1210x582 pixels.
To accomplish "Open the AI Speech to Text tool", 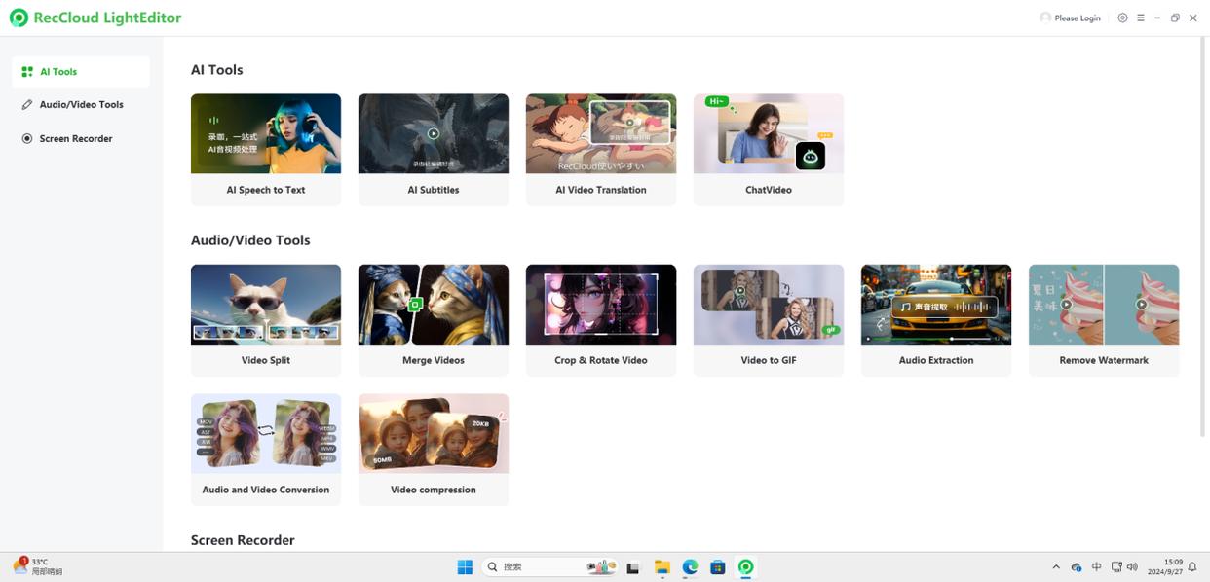I will (x=266, y=149).
